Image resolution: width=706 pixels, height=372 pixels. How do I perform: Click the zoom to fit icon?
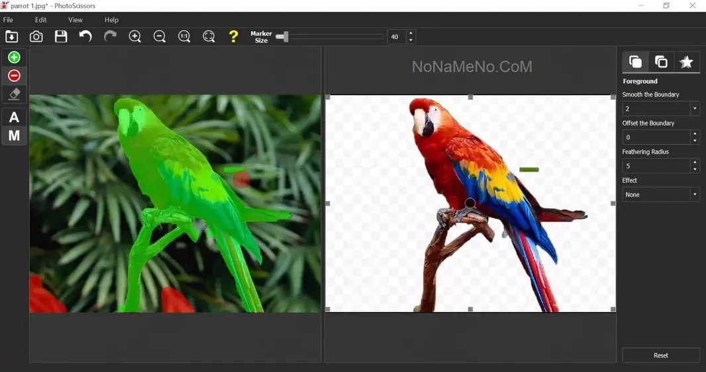[209, 37]
